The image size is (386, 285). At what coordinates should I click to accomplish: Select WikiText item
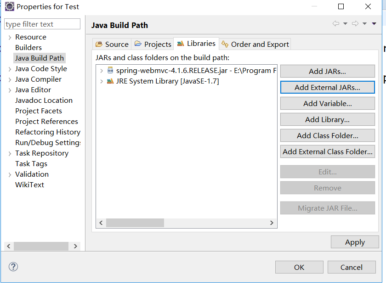29,184
